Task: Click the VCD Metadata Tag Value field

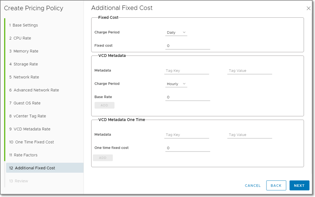Action: coord(249,71)
